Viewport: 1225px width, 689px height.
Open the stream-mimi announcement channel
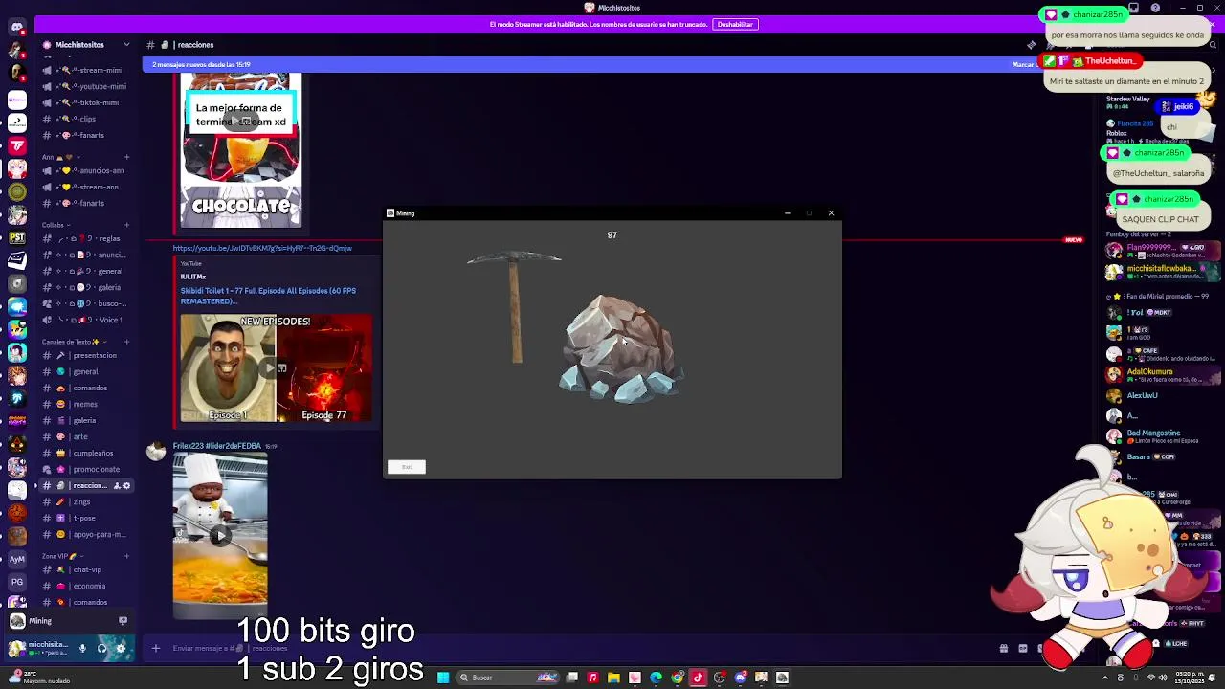(x=84, y=70)
